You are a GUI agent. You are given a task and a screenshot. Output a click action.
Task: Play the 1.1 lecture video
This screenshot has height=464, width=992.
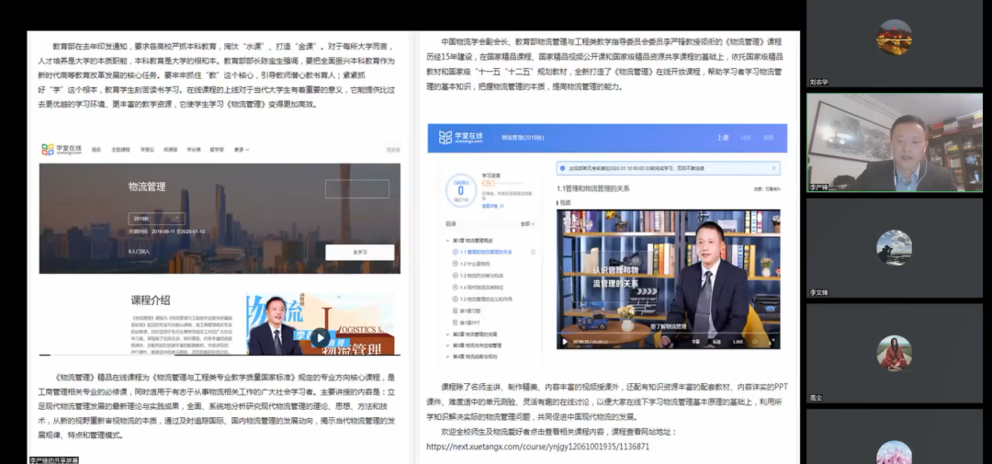[x=565, y=342]
